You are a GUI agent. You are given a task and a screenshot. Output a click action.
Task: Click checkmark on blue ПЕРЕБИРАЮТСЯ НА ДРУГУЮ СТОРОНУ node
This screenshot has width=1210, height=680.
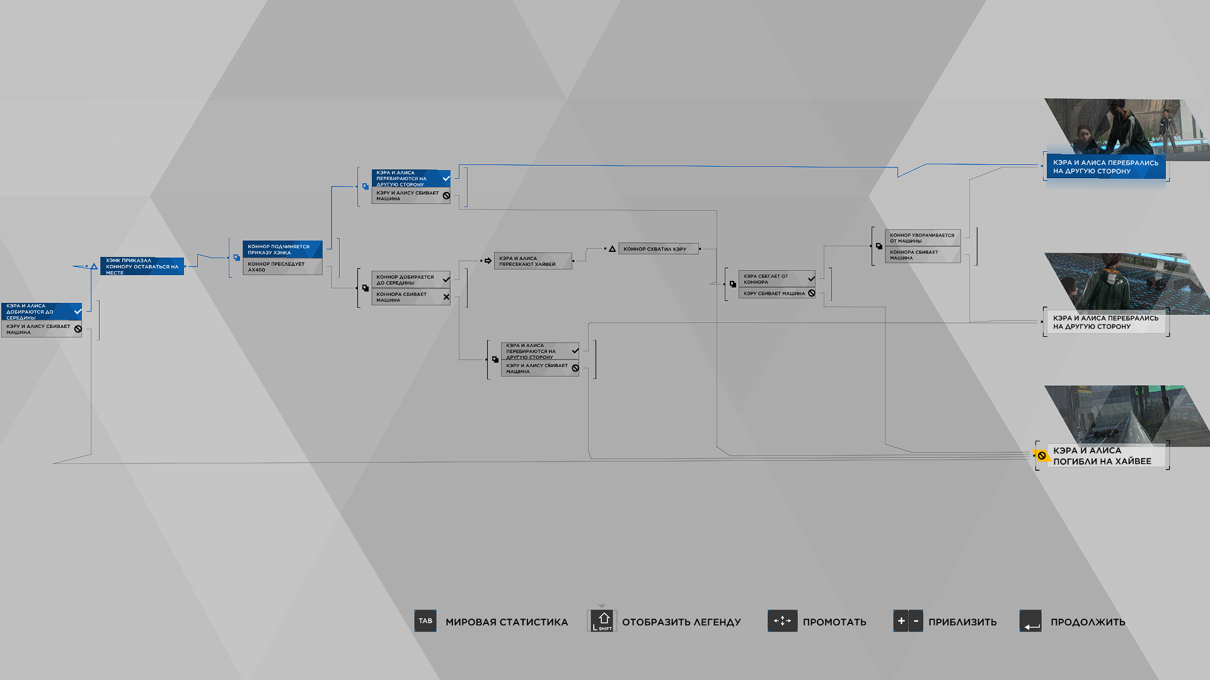[x=446, y=178]
